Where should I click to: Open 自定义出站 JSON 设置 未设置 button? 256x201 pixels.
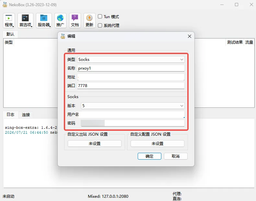pyautogui.click(x=95, y=144)
